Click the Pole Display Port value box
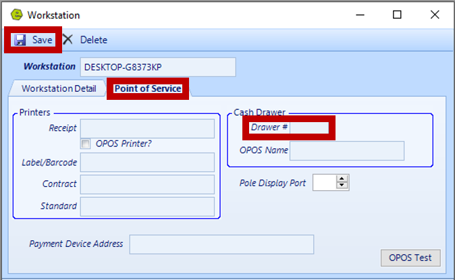The image size is (455, 280). (325, 183)
